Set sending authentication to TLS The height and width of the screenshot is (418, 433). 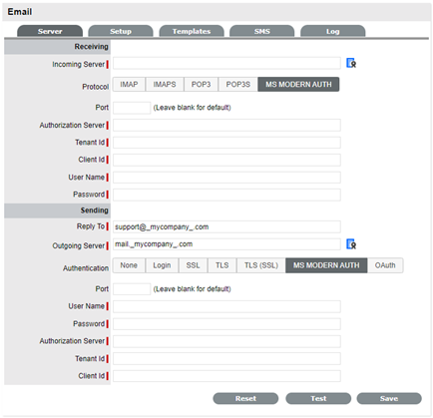221,265
